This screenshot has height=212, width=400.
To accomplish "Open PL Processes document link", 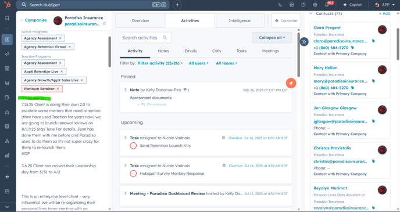I will 153,105.
